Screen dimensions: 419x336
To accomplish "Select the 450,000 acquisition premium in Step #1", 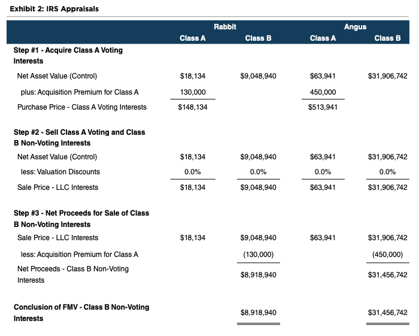I will (x=323, y=92).
